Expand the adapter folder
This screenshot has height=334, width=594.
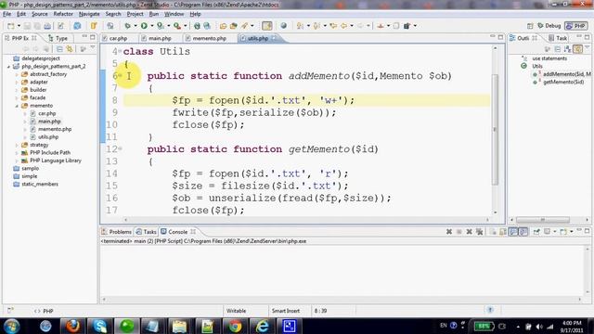[17, 83]
